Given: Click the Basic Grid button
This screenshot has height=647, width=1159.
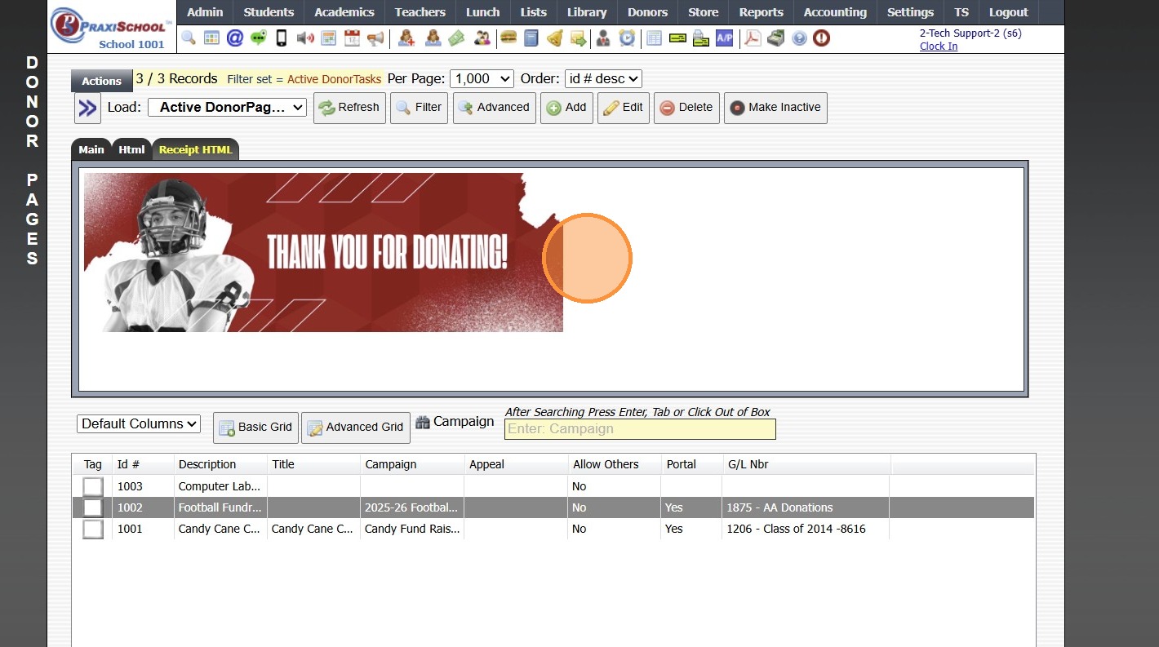Looking at the screenshot, I should tap(255, 428).
